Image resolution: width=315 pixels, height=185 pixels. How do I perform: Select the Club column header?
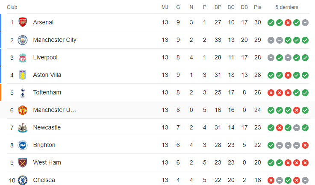pyautogui.click(x=12, y=7)
